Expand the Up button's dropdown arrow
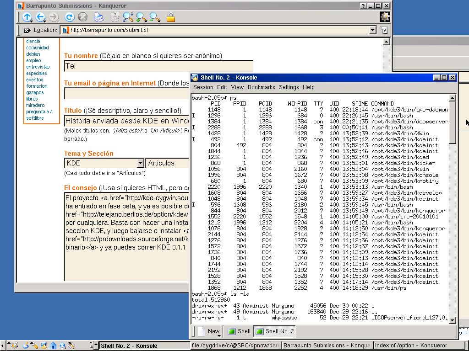This screenshot has width=469, height=351. pos(32,21)
